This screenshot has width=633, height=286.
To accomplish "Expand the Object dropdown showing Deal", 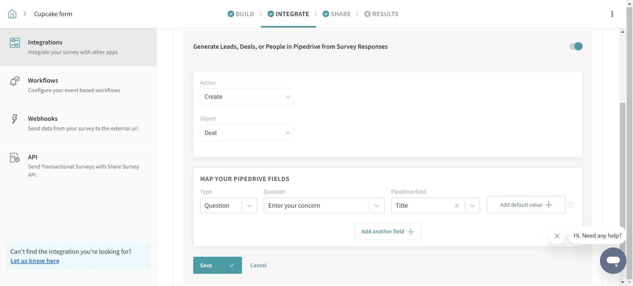I will pyautogui.click(x=247, y=133).
